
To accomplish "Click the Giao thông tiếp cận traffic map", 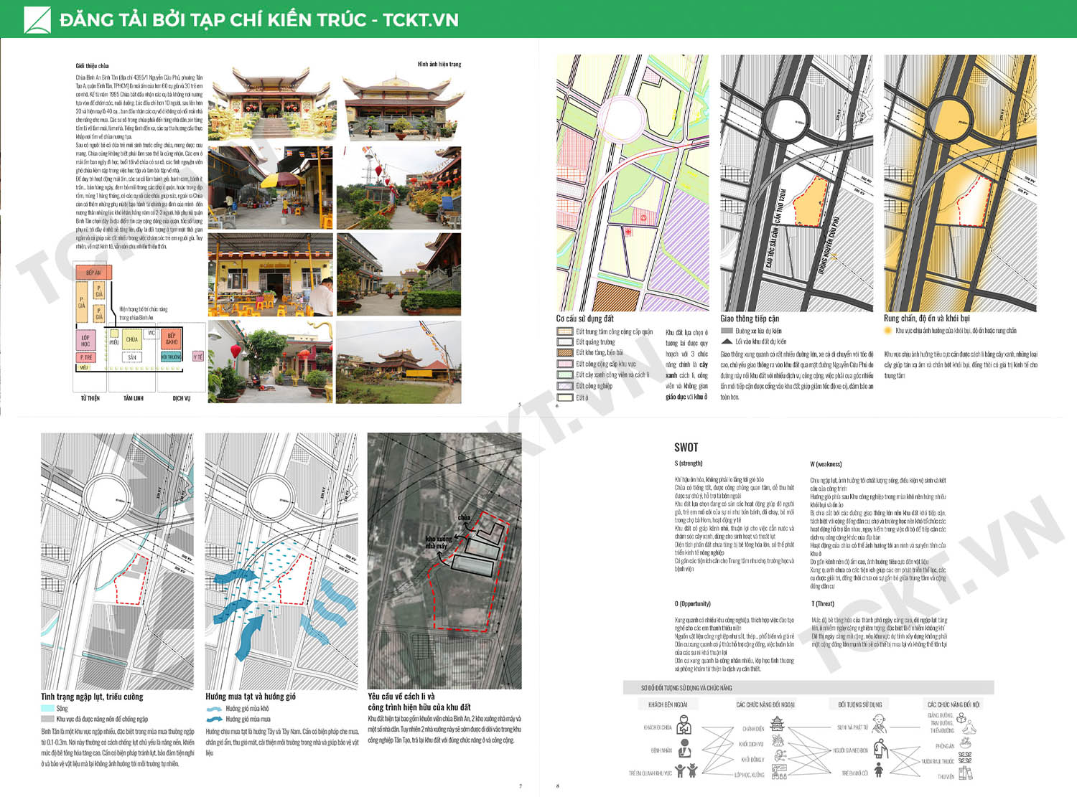I will coord(797,184).
